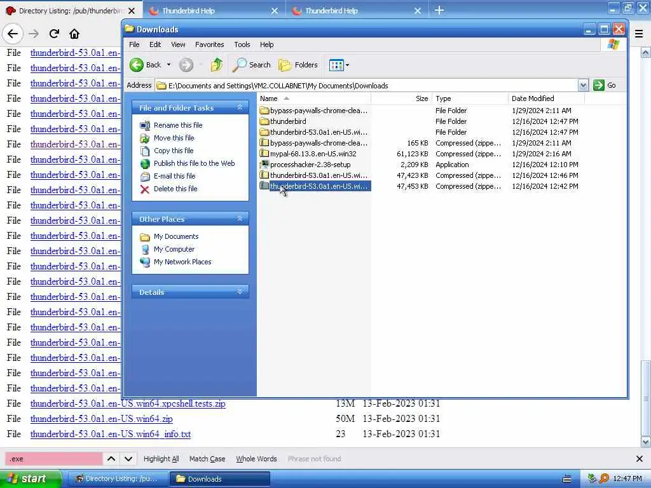Click the .exe find input field
Image resolution: width=651 pixels, height=488 pixels.
tap(53, 459)
